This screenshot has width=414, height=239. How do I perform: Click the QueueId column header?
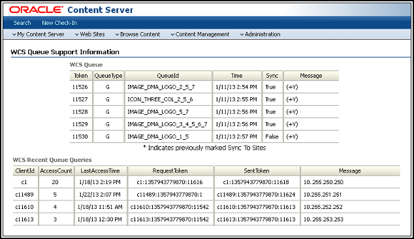(x=168, y=76)
